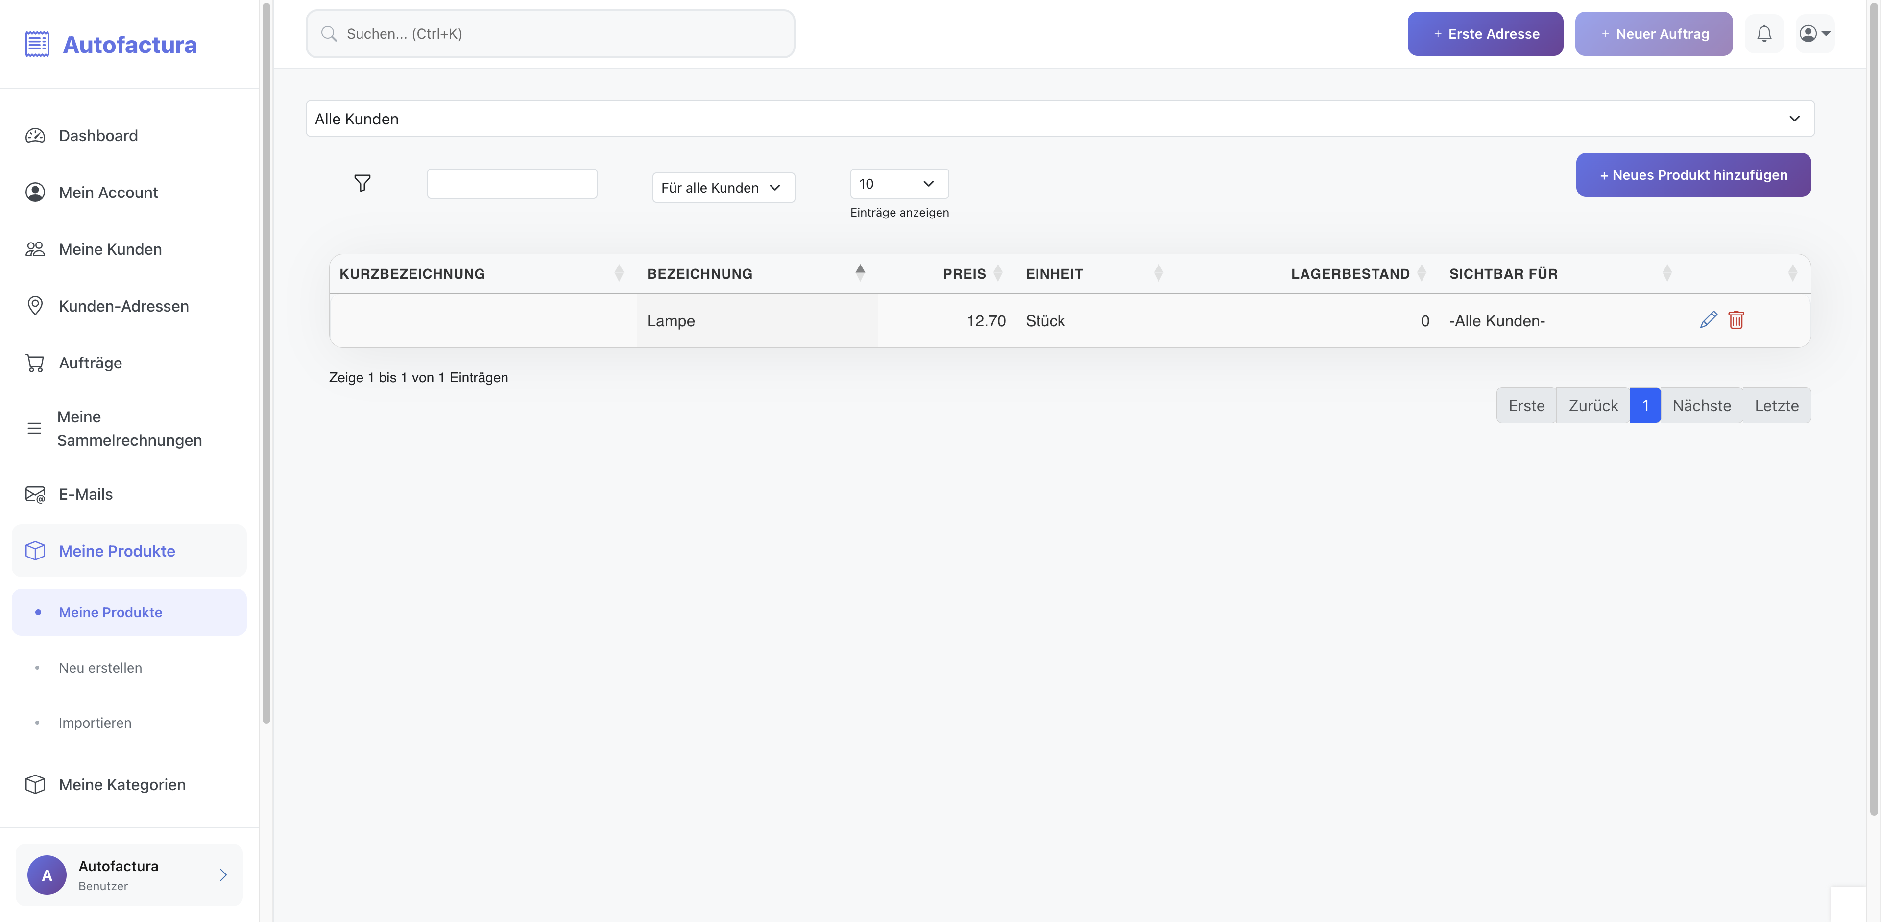Click the Autofactura logo icon
1881x922 pixels.
click(x=37, y=45)
